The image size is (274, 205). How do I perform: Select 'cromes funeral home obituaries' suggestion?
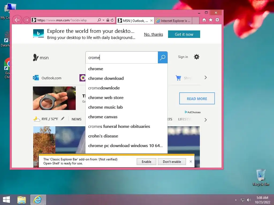click(127, 126)
